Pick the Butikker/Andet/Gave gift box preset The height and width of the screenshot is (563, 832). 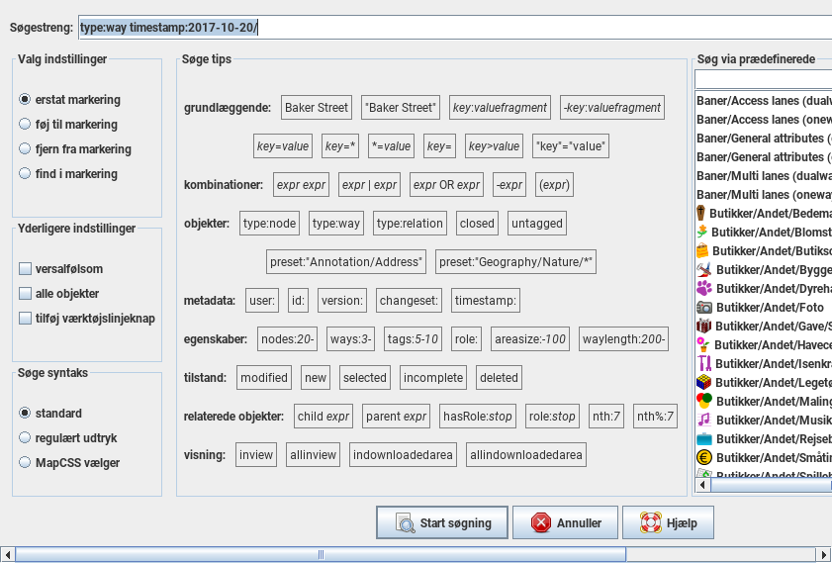(x=703, y=327)
